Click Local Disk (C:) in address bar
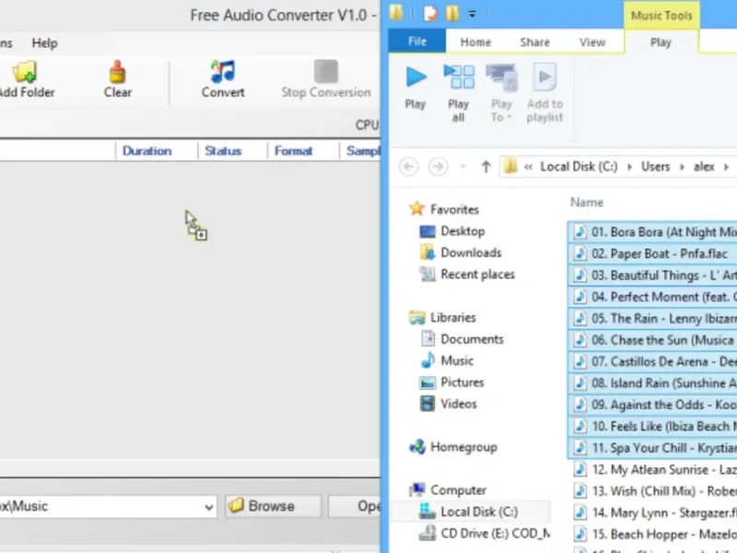 pyautogui.click(x=579, y=167)
